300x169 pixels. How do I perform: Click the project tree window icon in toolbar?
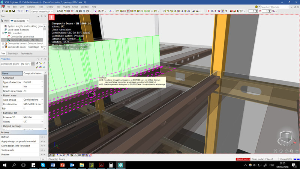tap(27, 11)
